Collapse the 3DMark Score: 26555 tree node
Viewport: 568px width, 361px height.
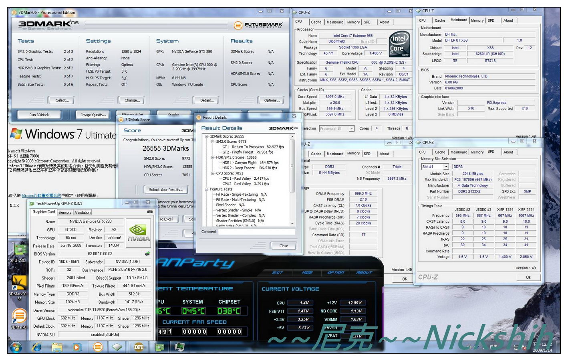point(207,136)
